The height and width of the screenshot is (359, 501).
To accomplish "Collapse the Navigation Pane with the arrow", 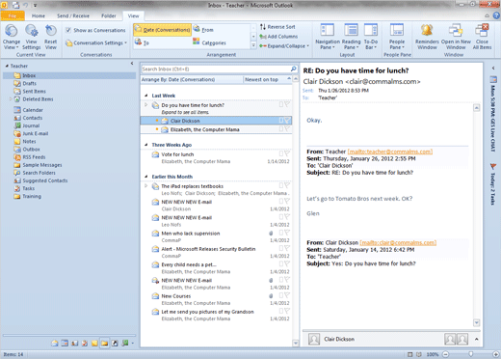I will (x=132, y=64).
